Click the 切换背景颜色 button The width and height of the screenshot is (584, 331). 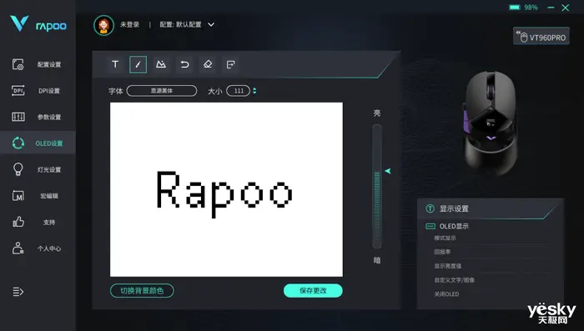pos(142,291)
